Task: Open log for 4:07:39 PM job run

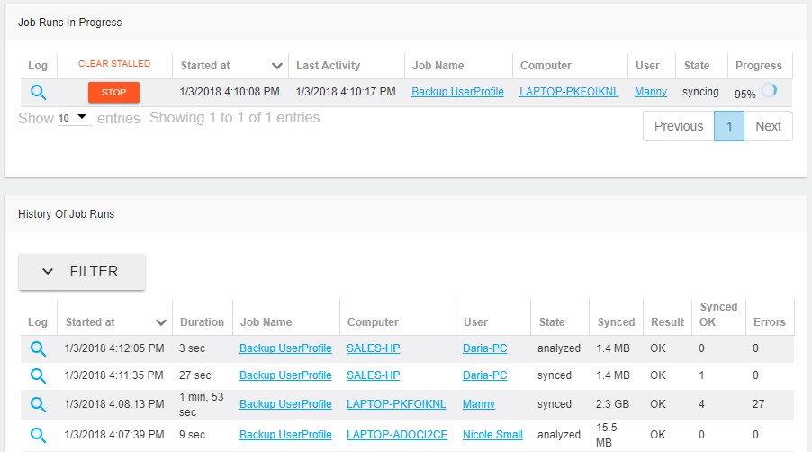Action: 38,435
